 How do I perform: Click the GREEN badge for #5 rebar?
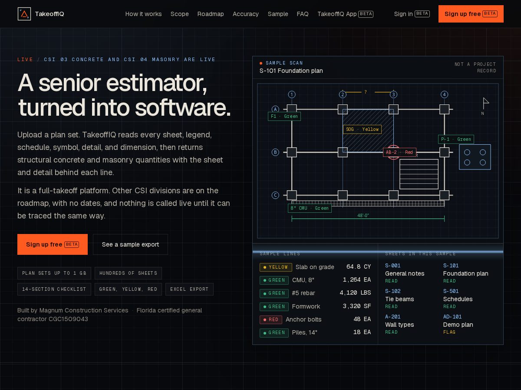274,293
